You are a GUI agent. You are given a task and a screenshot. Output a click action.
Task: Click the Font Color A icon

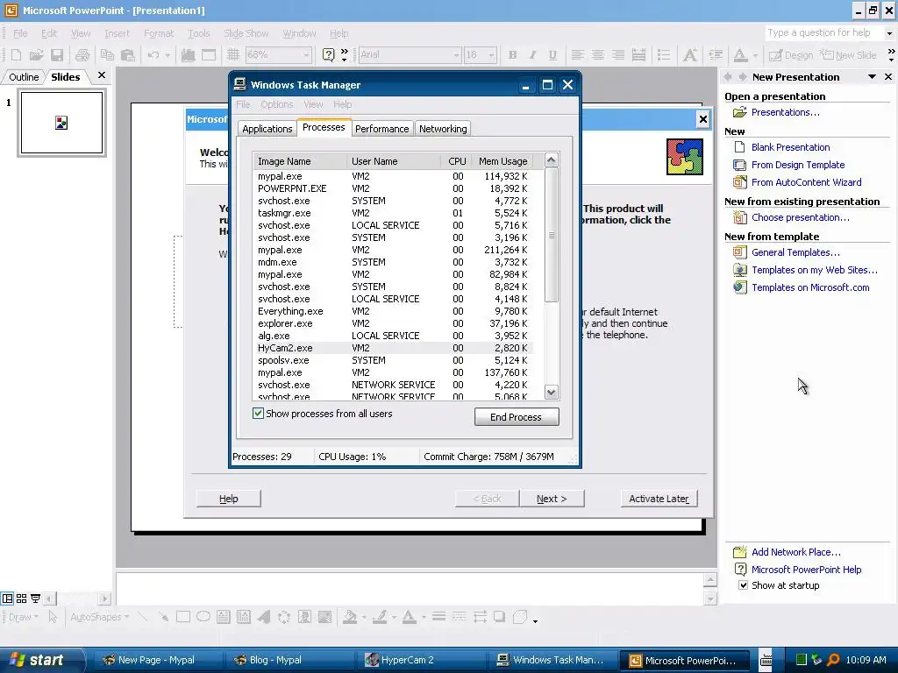(740, 55)
